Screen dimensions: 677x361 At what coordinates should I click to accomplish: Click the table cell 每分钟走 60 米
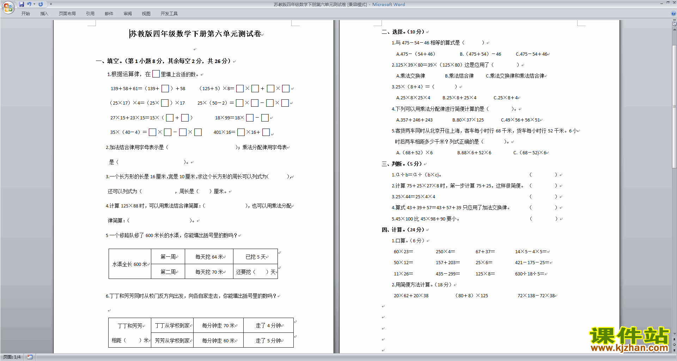(218, 340)
